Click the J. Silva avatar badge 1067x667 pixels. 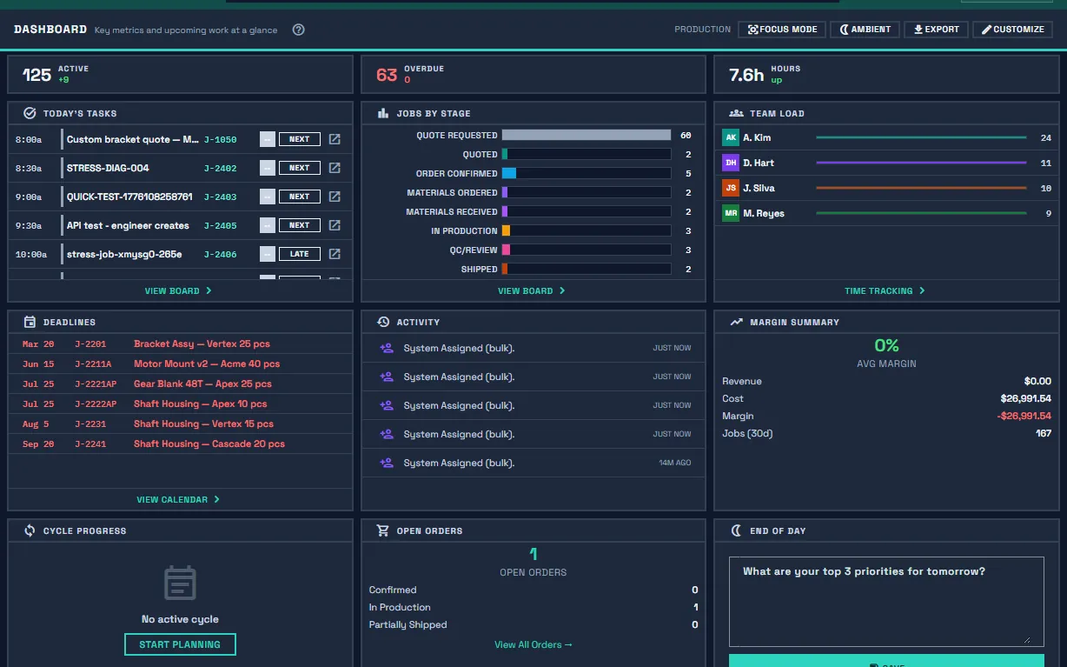point(731,188)
